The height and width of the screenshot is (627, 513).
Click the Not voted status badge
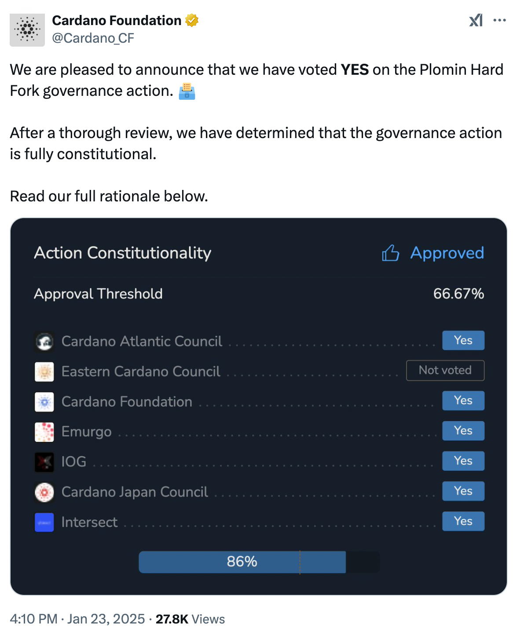(x=445, y=370)
